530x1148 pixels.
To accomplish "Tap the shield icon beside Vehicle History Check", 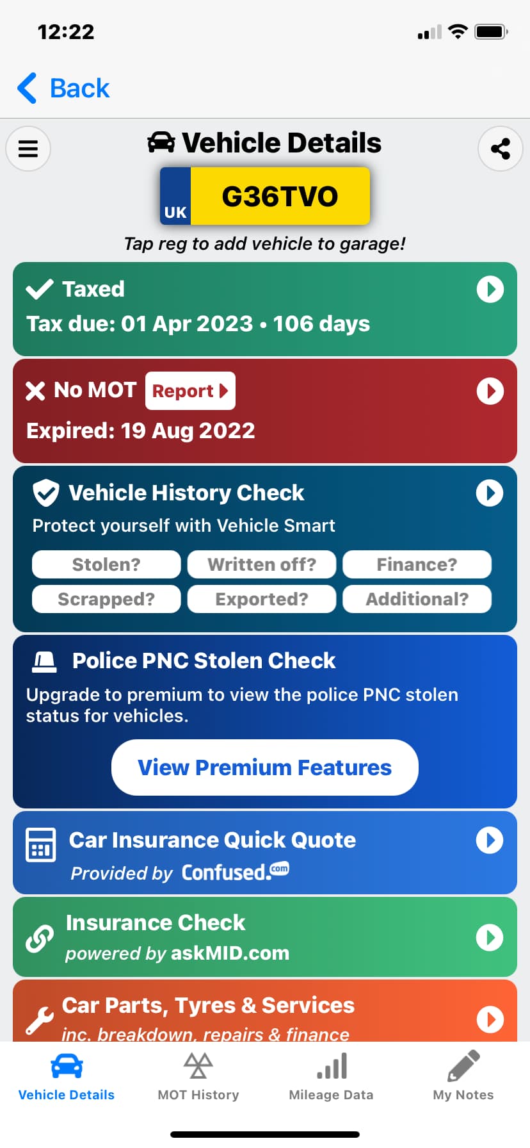I will pos(46,493).
